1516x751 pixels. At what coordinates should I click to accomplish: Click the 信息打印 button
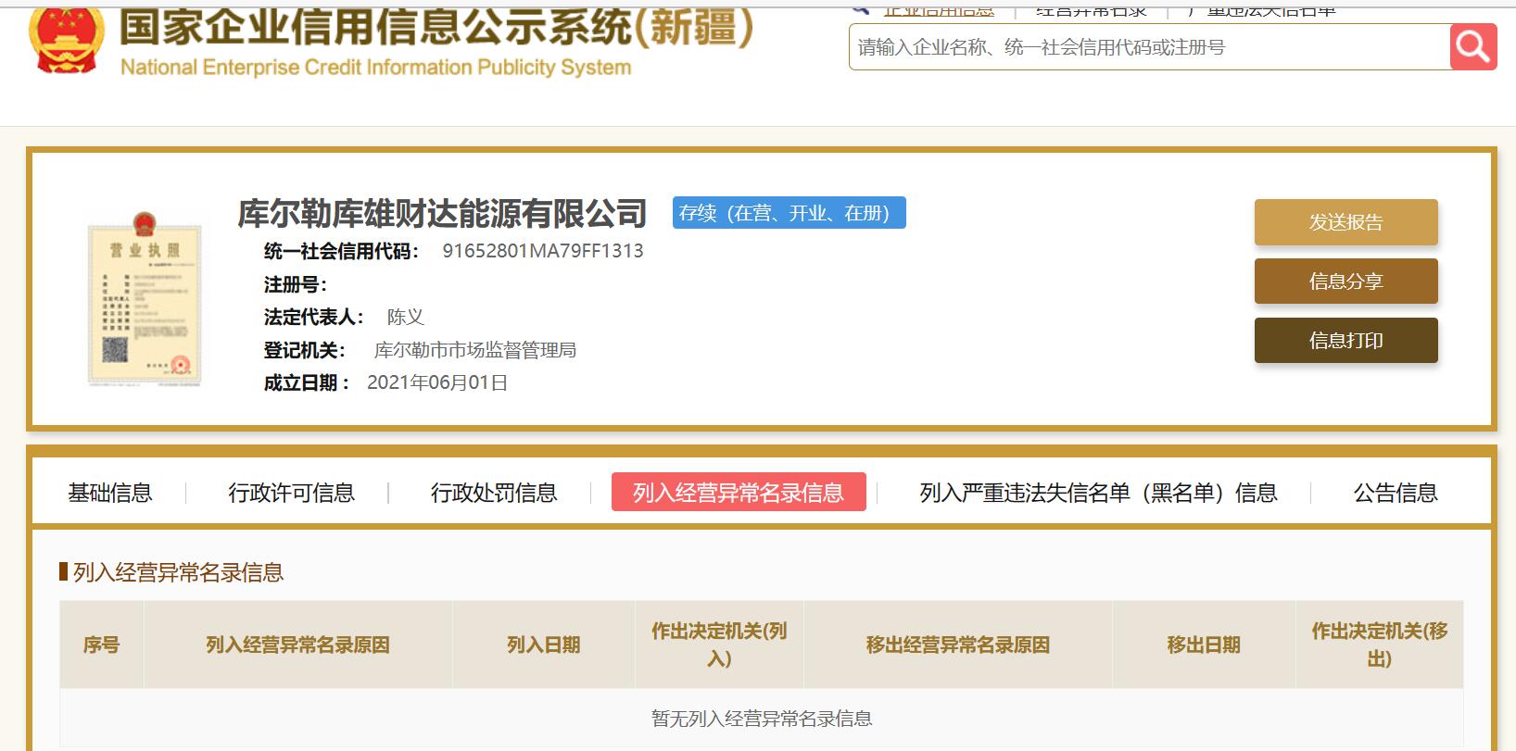tap(1345, 341)
